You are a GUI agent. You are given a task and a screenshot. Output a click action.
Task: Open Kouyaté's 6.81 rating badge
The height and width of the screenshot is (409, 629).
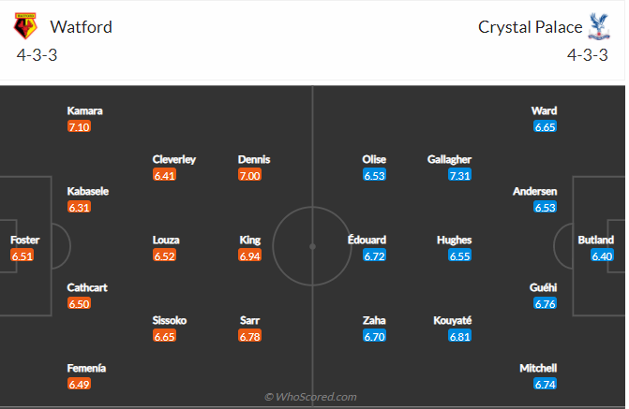460,336
